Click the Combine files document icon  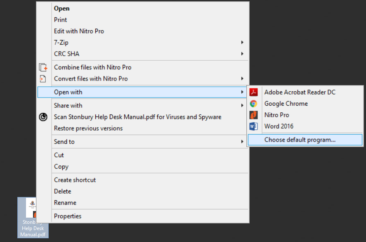point(43,67)
